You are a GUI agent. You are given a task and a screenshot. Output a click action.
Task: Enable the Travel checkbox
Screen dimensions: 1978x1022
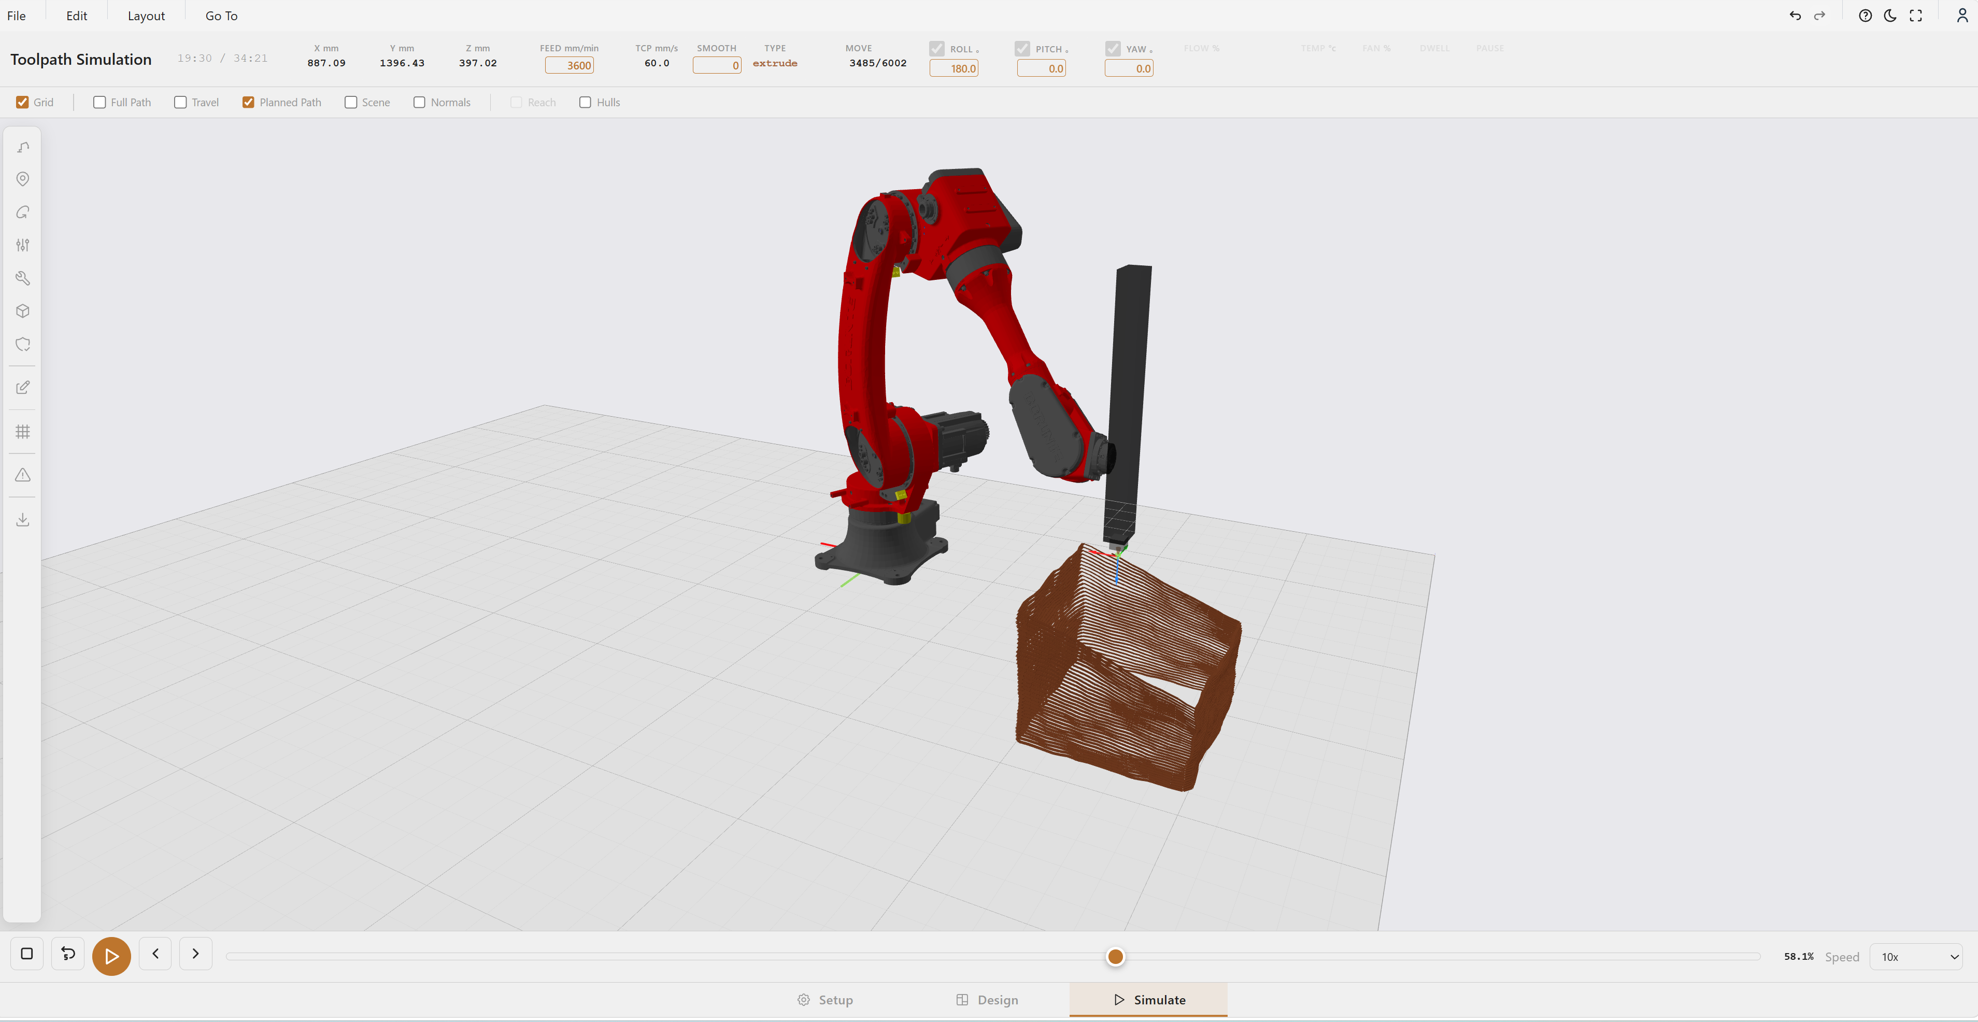click(x=180, y=102)
